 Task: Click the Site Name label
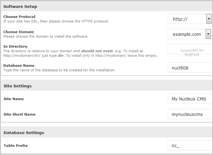14,99
